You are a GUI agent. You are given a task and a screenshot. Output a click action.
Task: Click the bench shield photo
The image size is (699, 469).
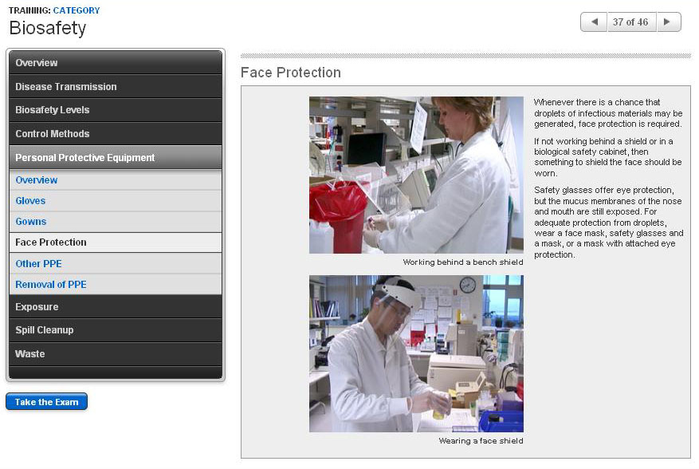(416, 175)
